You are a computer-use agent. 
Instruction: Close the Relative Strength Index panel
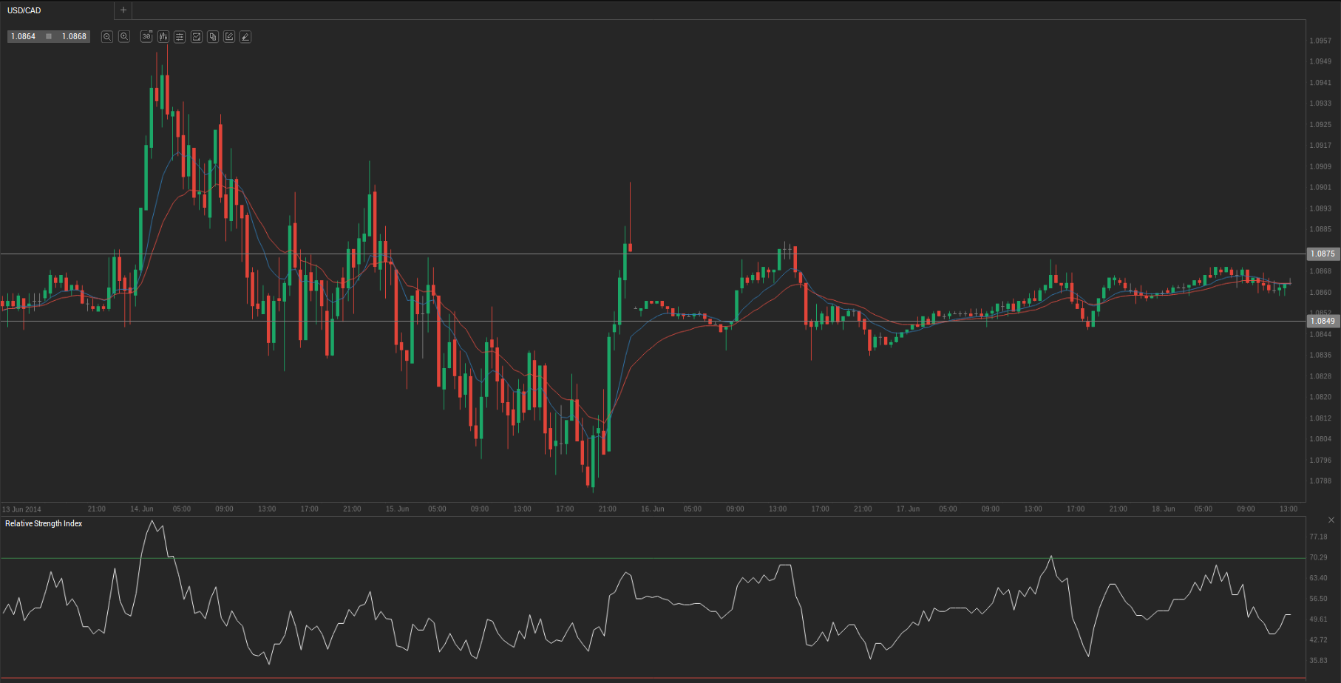coord(1331,520)
